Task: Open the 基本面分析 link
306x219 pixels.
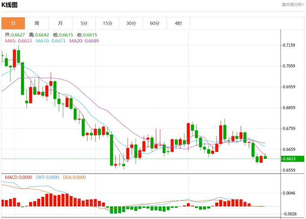Action: (293, 5)
